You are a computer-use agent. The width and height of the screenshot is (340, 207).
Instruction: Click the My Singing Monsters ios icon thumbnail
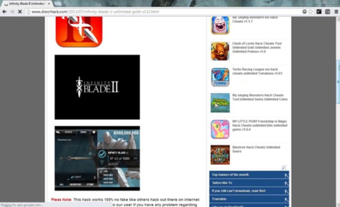[220, 25]
